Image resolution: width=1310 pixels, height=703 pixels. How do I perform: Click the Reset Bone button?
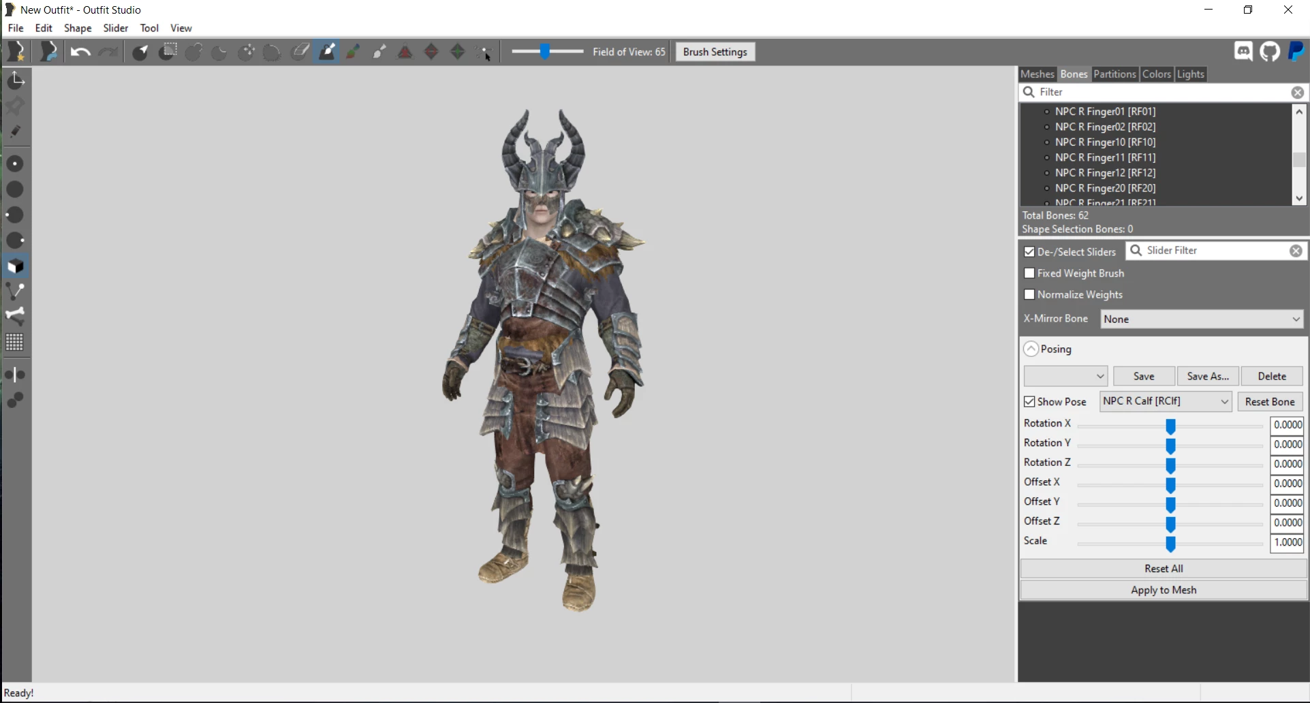[x=1270, y=401]
